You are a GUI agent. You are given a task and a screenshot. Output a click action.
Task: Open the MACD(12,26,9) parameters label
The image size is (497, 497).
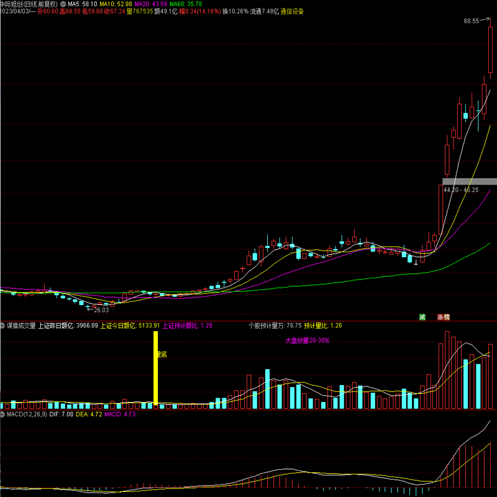(25, 414)
